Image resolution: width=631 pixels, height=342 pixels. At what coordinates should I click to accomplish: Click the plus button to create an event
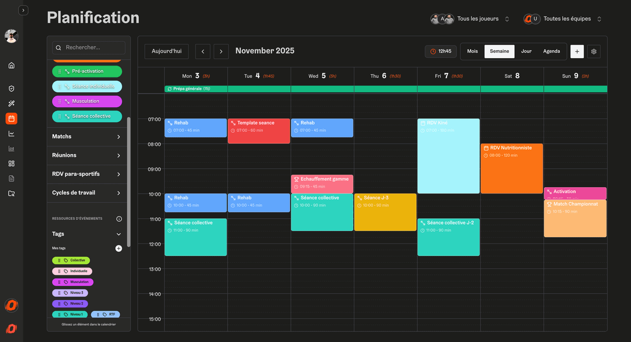point(576,51)
